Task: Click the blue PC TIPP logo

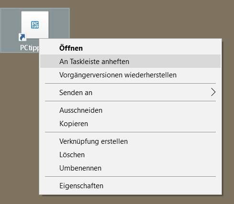Action: pyautogui.click(x=35, y=25)
